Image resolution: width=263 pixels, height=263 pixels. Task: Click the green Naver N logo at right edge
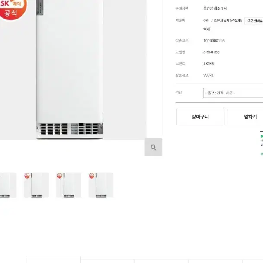262,136
